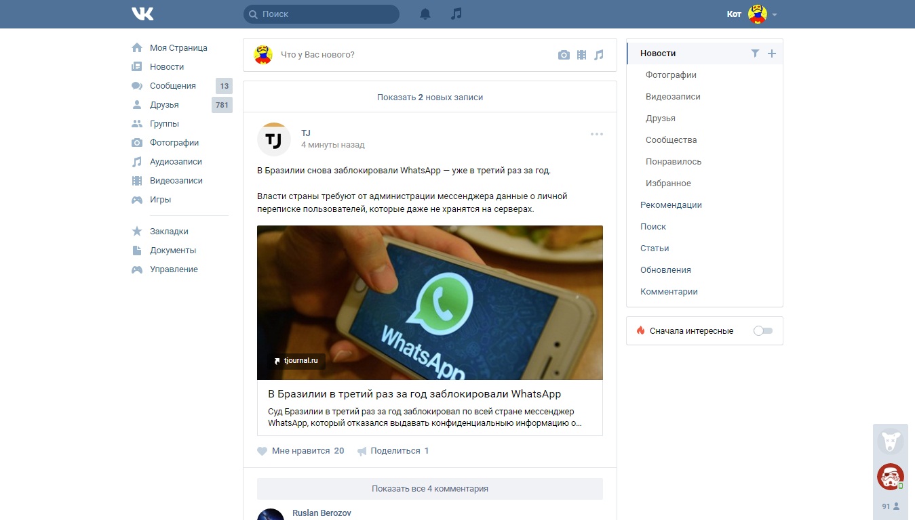The image size is (915, 520).
Task: Open three-dots menu on the TJ post
Action: 597,134
